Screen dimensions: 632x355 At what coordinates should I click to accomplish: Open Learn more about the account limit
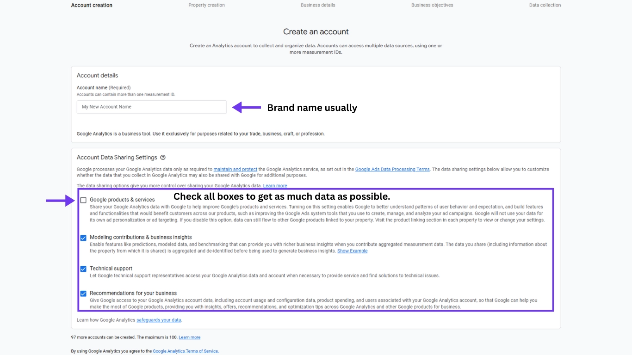190,337
